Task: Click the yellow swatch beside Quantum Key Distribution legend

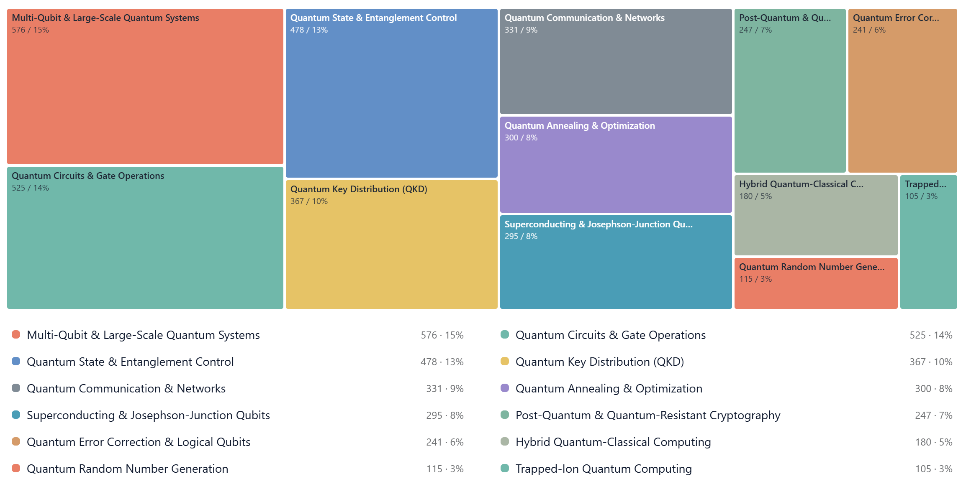Action: coord(505,361)
